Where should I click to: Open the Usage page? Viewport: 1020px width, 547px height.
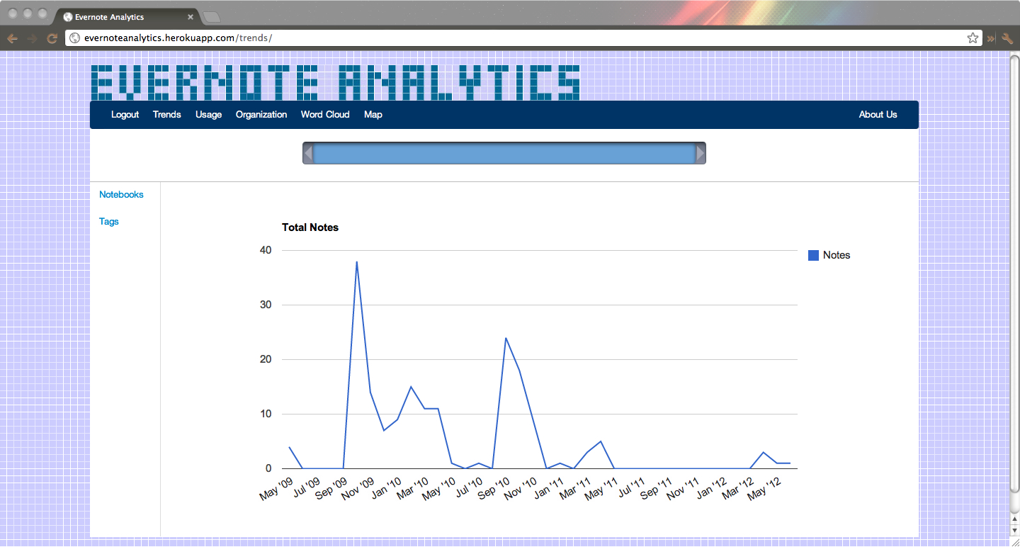coord(208,115)
